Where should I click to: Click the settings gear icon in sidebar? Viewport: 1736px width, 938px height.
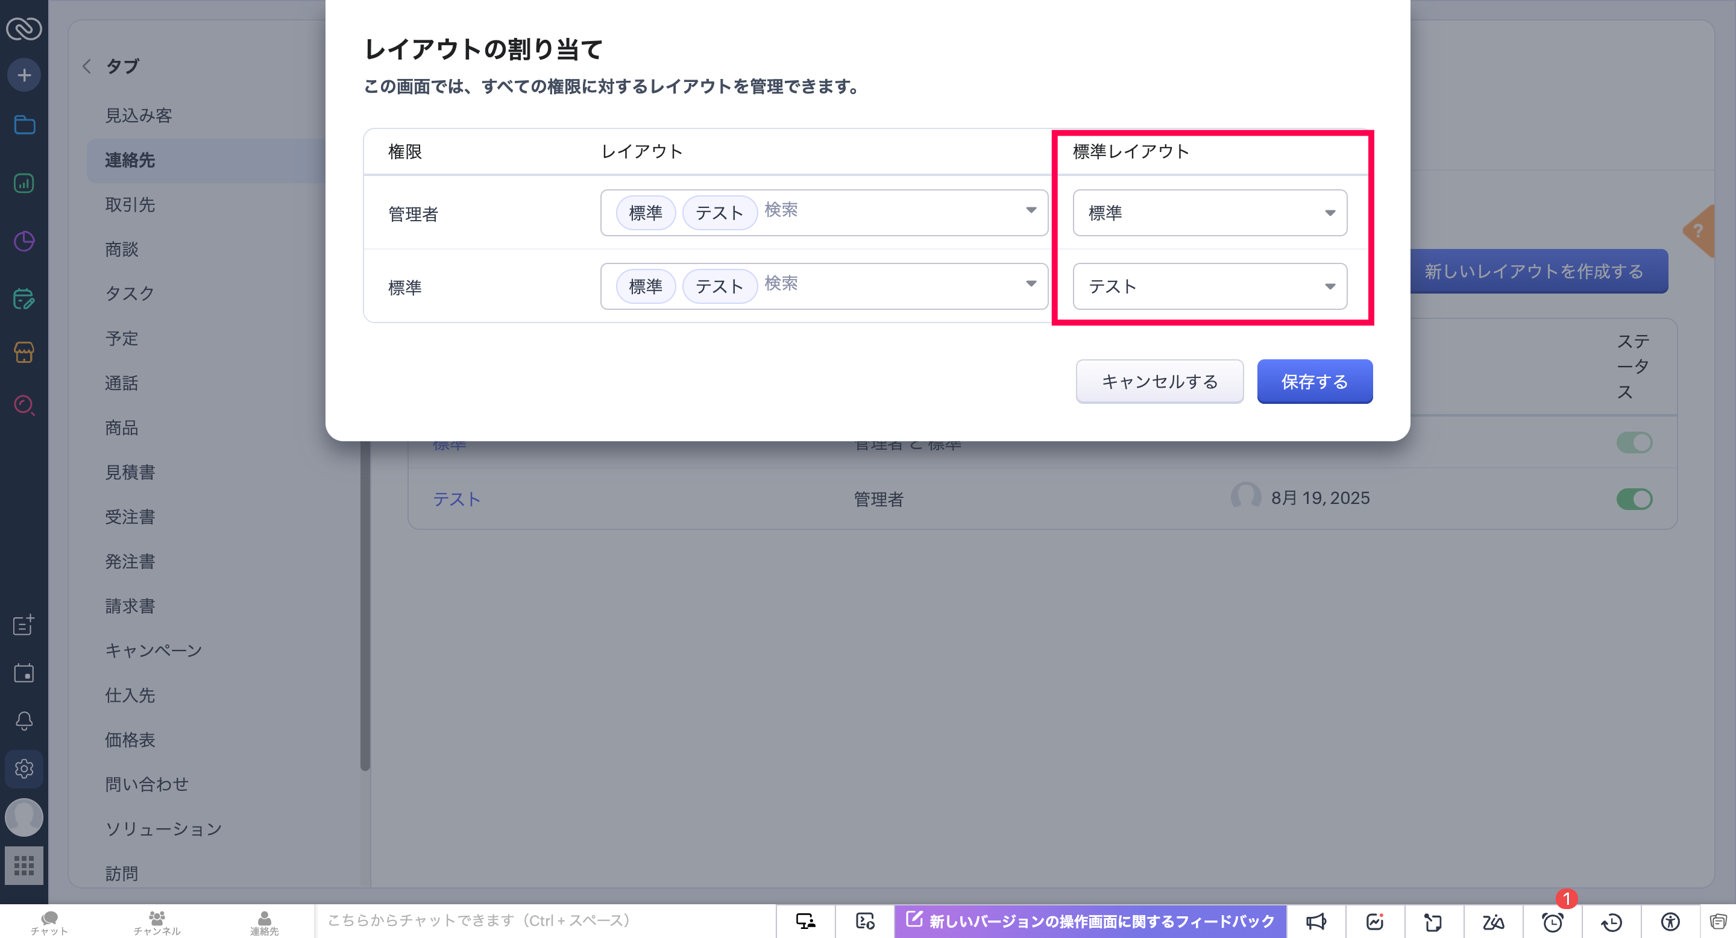click(x=24, y=769)
